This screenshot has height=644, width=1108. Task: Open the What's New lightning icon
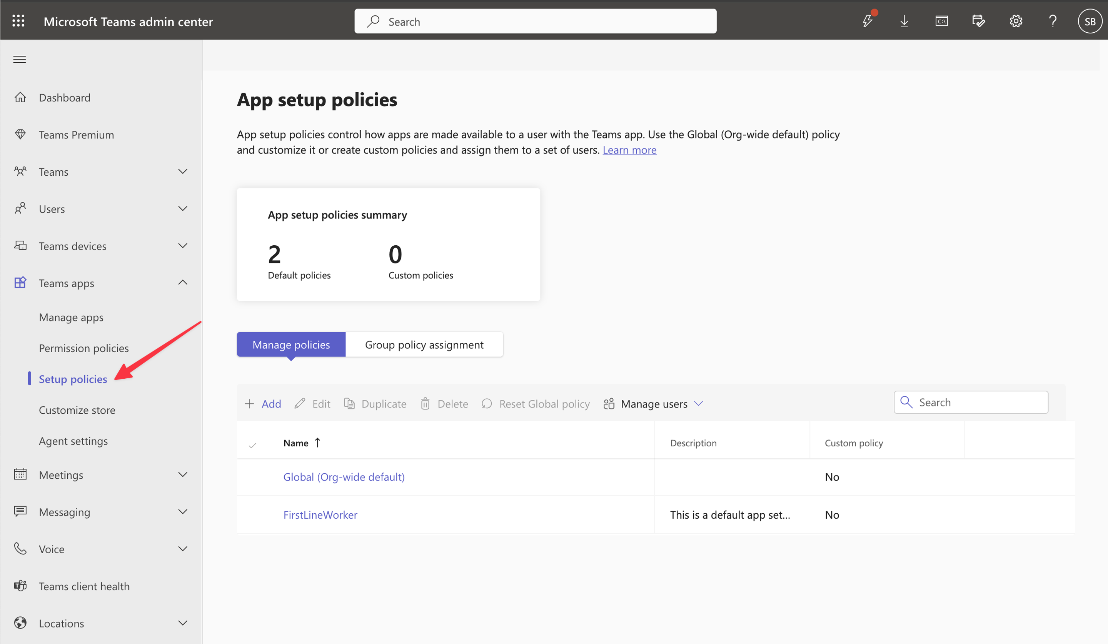(868, 21)
